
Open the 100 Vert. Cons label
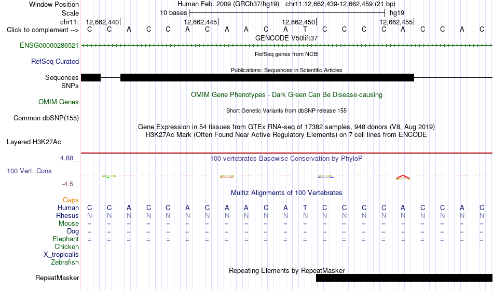click(x=29, y=171)
